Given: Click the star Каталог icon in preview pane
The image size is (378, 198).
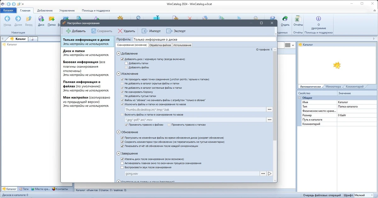Looking at the screenshot, I should tap(337, 65).
